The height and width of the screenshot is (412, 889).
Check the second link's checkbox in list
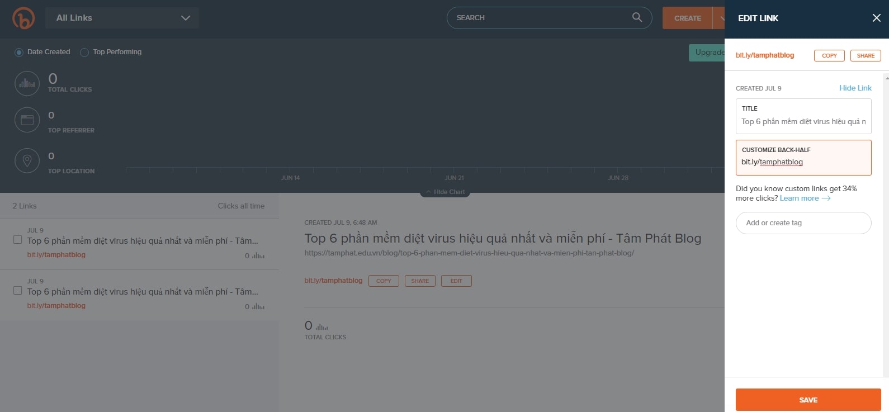click(17, 290)
